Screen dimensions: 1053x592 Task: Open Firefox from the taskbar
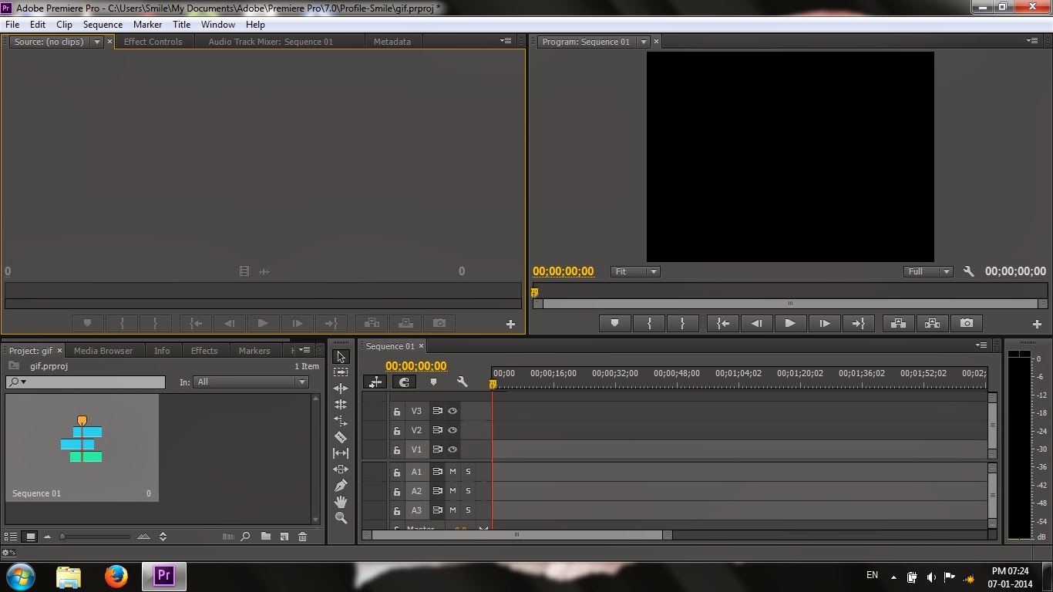pyautogui.click(x=116, y=576)
